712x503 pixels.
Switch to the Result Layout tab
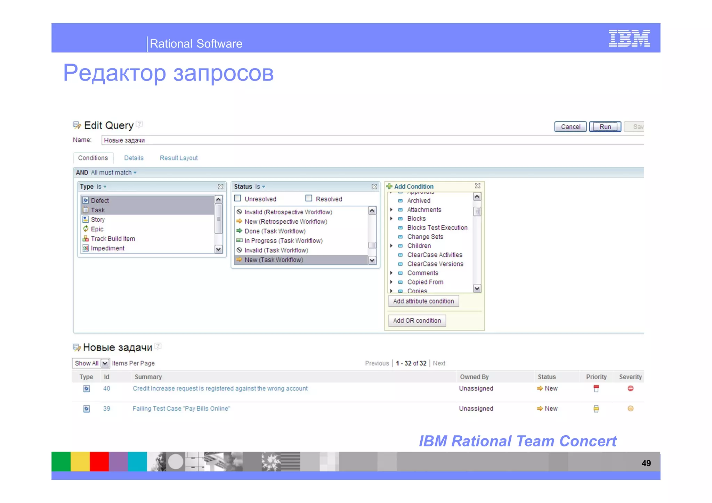tap(179, 158)
